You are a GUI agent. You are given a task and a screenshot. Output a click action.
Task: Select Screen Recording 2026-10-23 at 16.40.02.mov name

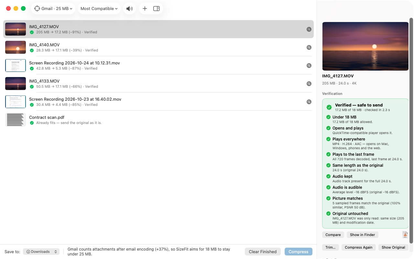point(75,99)
